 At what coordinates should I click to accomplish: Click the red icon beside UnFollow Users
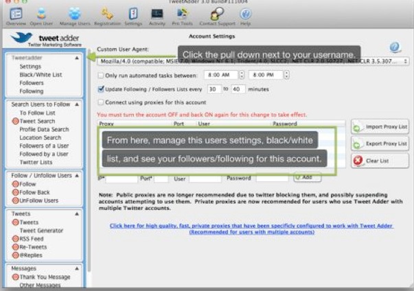pos(16,200)
